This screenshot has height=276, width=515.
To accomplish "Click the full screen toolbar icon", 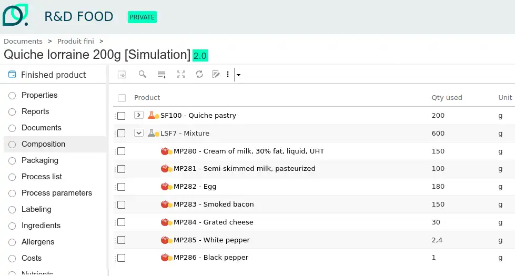I will [181, 74].
